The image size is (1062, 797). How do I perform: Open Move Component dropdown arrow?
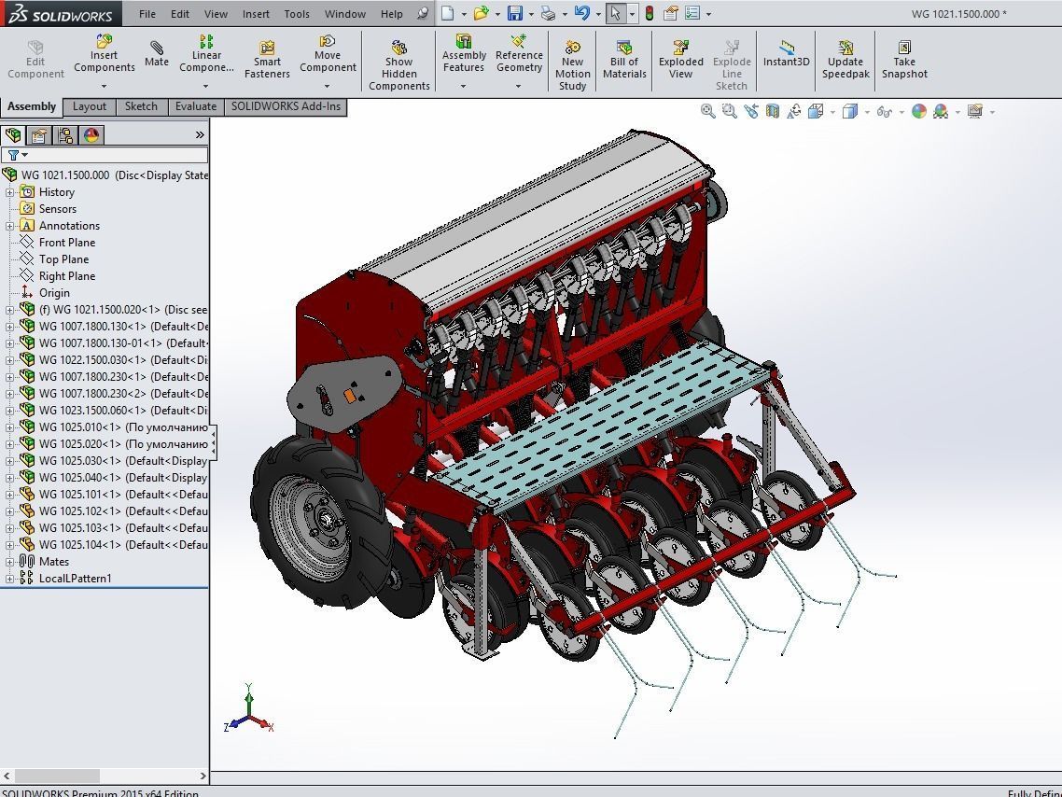point(328,86)
